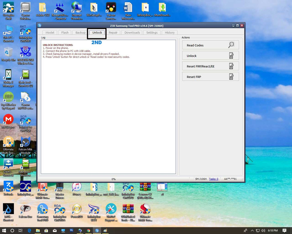Viewport: 292px width, 234px height.
Task: Open the Octoplus Shell desktop icon
Action: pos(8,11)
